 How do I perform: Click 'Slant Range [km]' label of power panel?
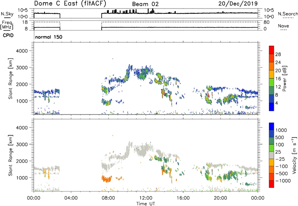pos(10,78)
